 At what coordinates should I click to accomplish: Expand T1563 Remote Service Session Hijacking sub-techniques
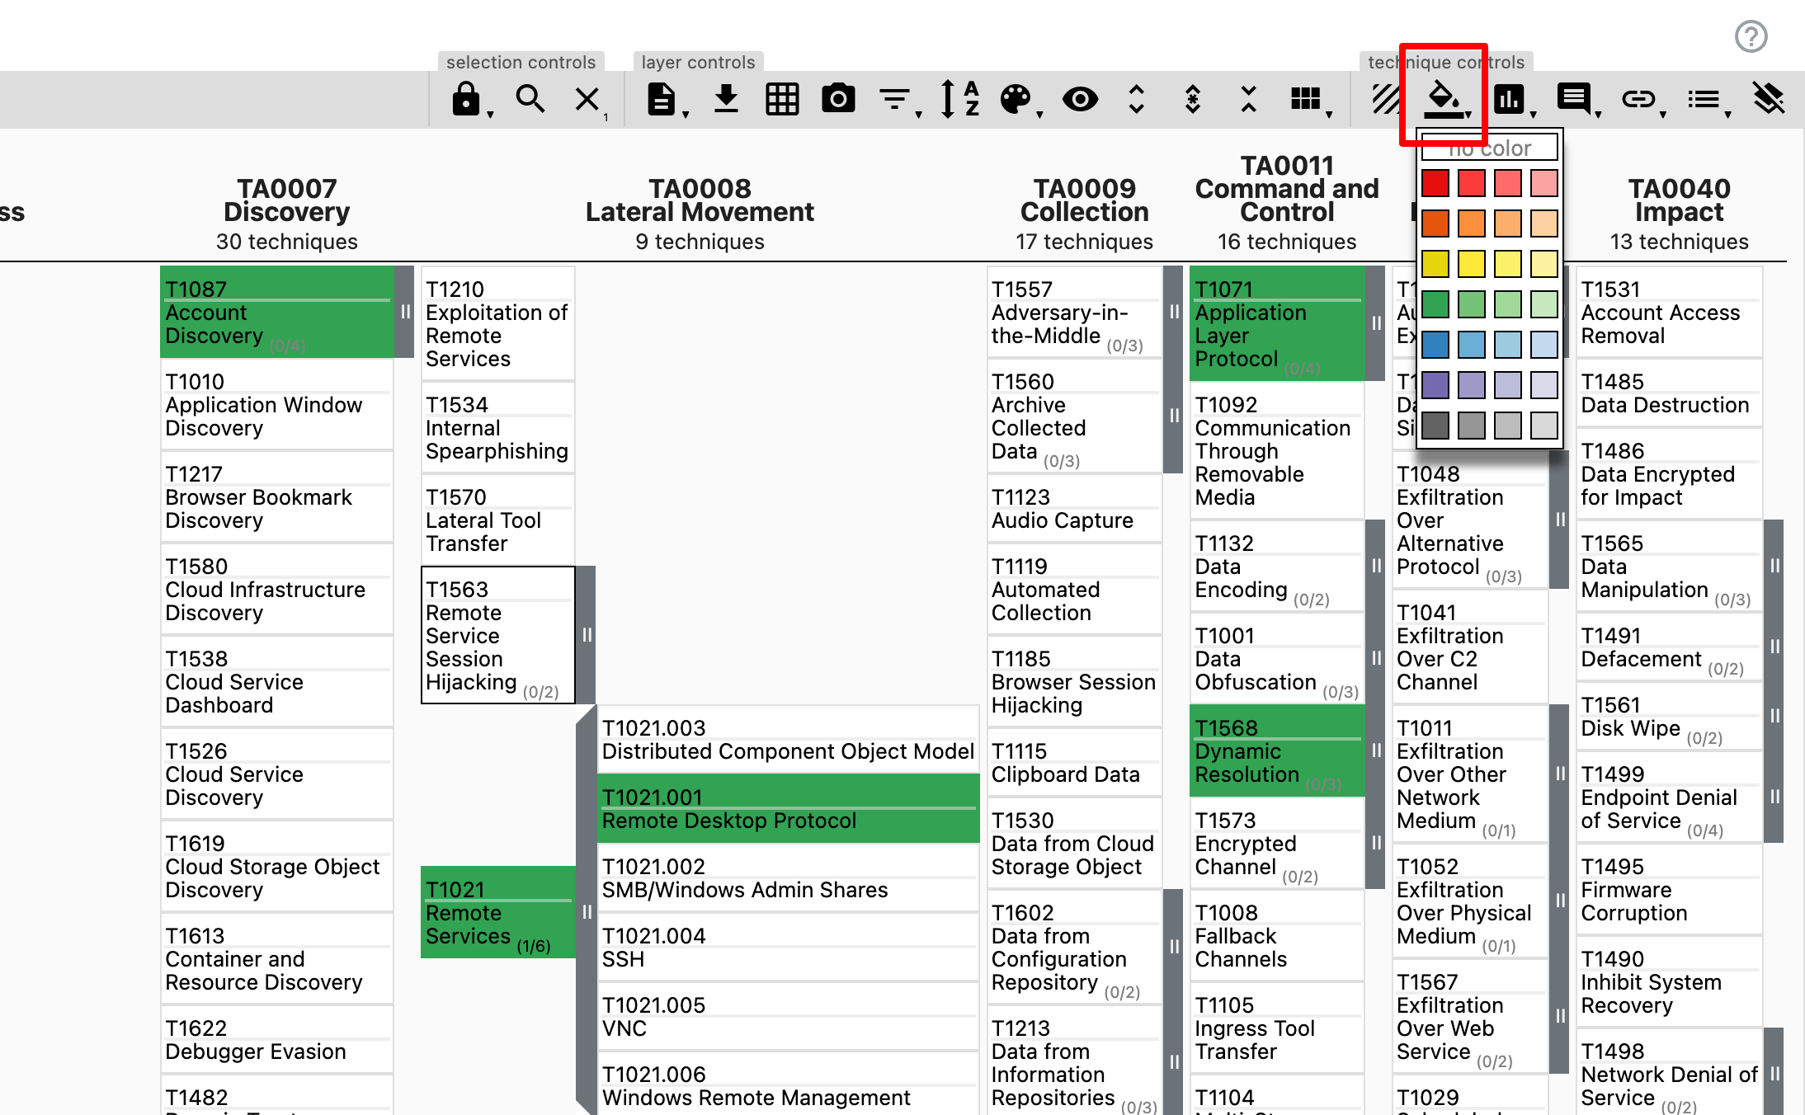tap(587, 635)
